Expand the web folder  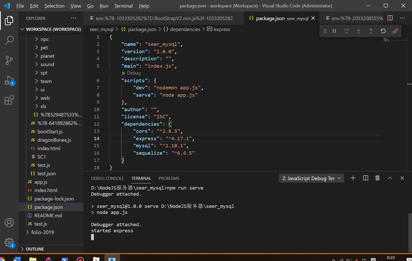(x=45, y=98)
